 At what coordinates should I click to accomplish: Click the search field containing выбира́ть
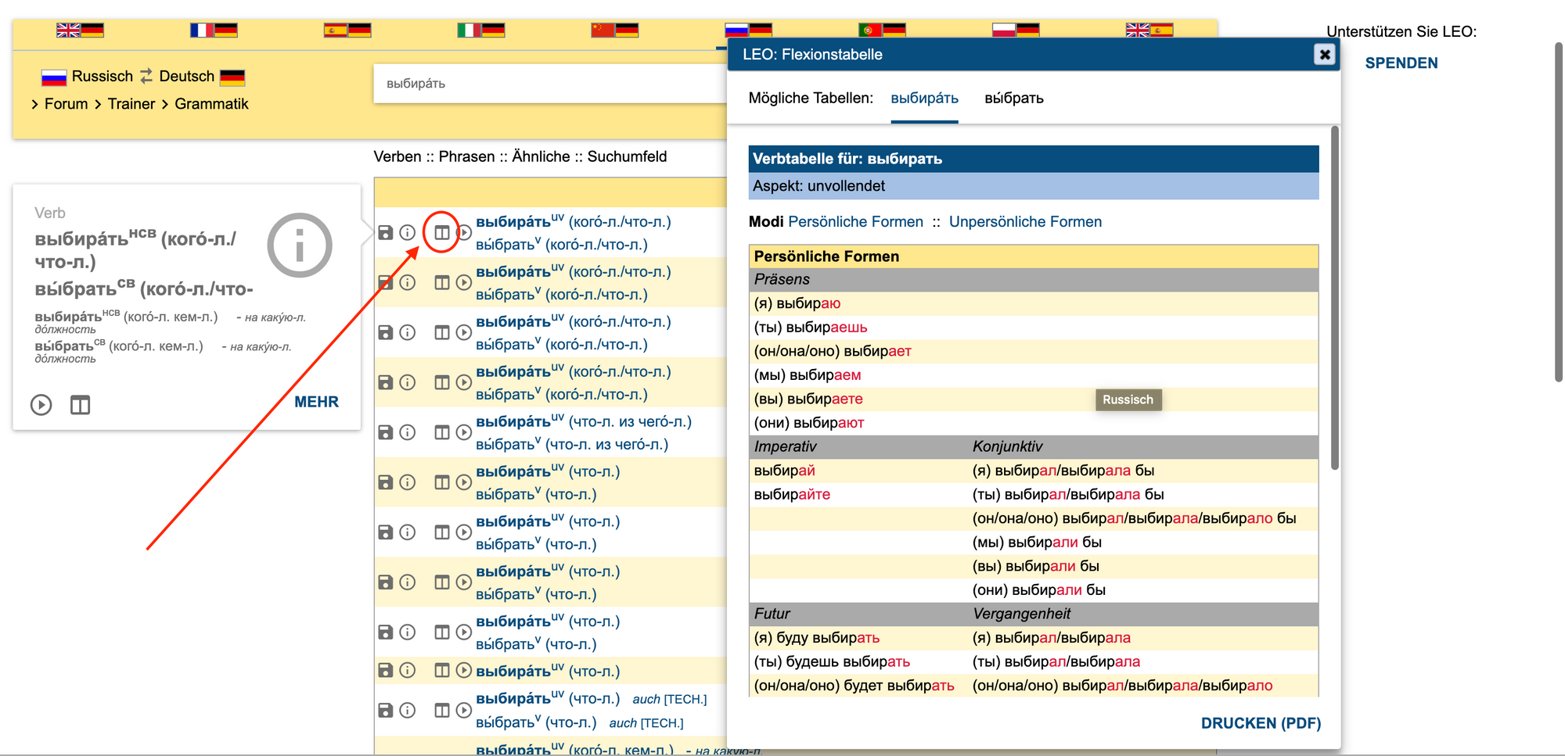point(548,84)
